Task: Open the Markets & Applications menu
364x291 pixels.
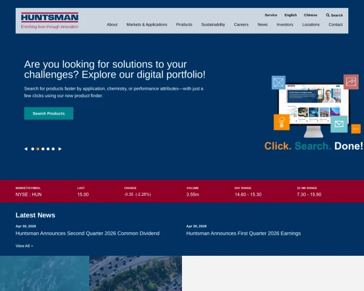Action: click(147, 25)
